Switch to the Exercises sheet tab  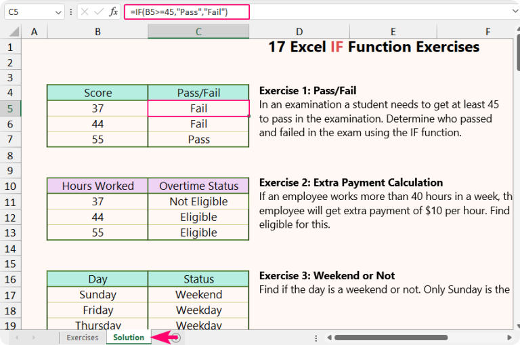[82, 338]
